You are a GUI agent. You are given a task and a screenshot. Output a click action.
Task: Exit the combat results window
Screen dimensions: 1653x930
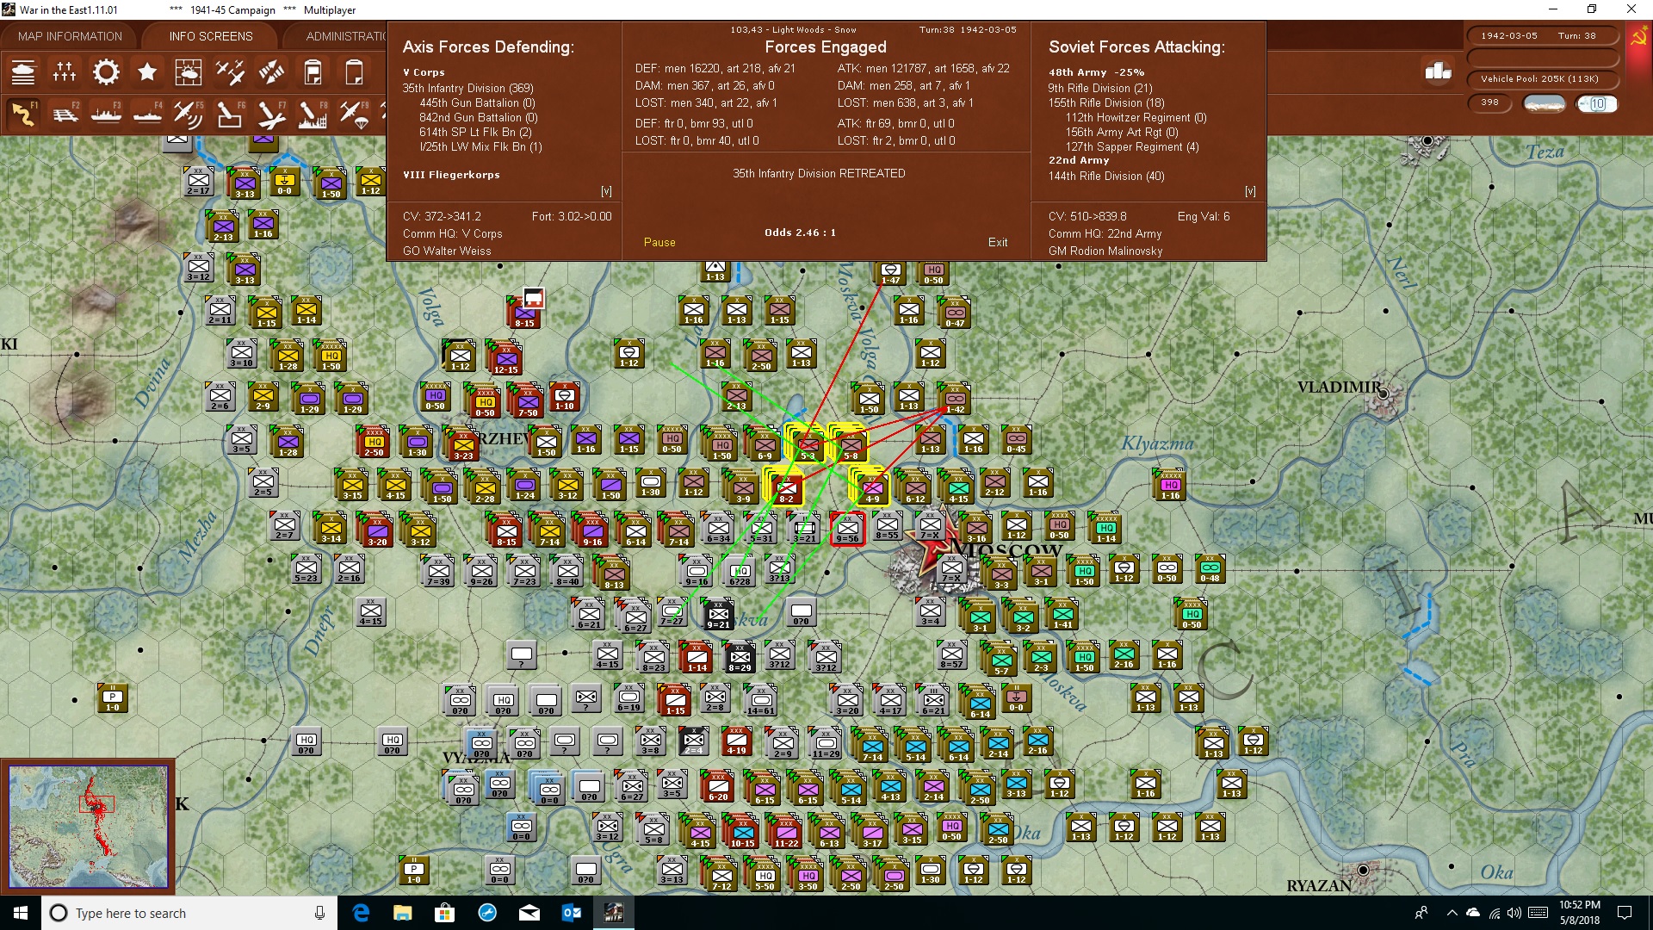click(x=998, y=243)
